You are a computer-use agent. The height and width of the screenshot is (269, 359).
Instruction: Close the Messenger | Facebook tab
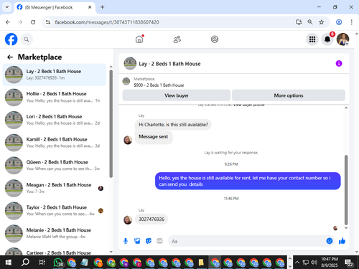90,7
